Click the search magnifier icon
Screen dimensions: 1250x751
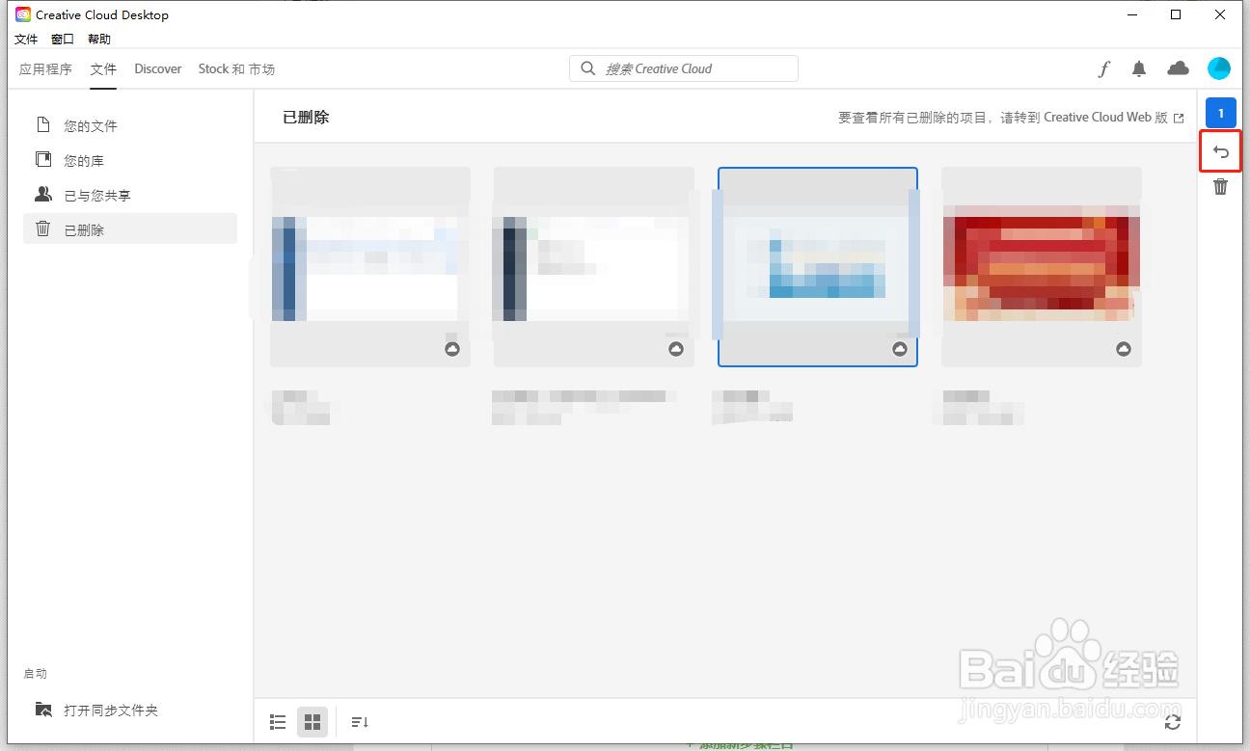[587, 68]
